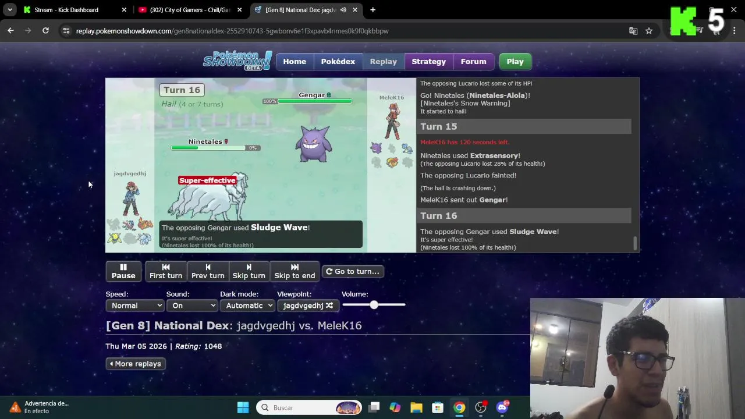This screenshot has width=745, height=419.
Task: Open the Pokédex tab
Action: click(338, 62)
